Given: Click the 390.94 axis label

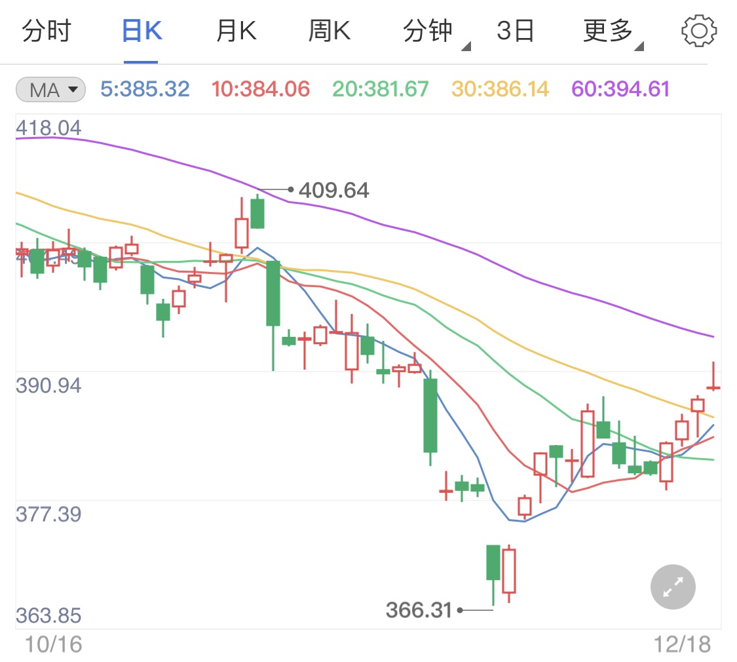Looking at the screenshot, I should (x=48, y=385).
